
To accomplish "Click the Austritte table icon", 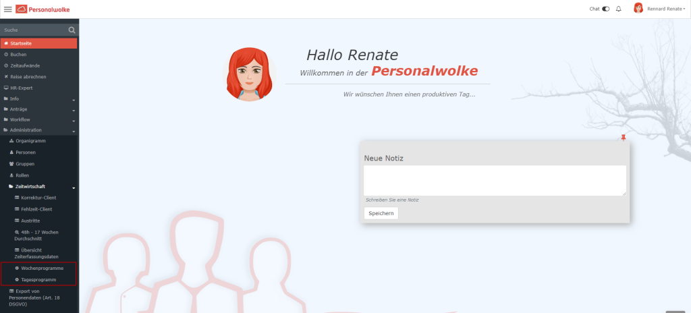I will coord(17,221).
